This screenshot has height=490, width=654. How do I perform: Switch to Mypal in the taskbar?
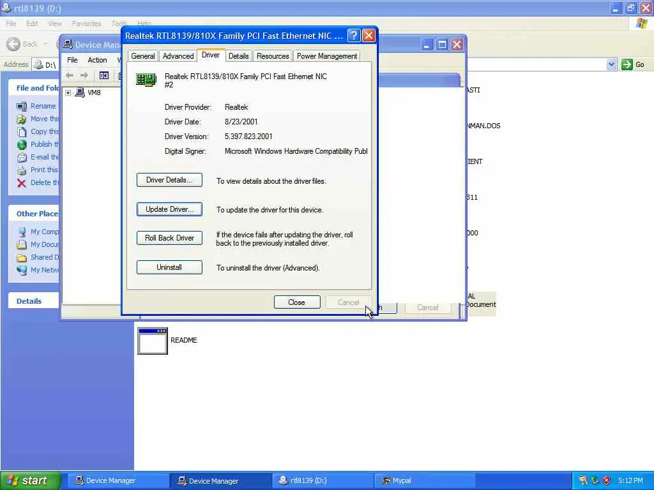click(425, 480)
